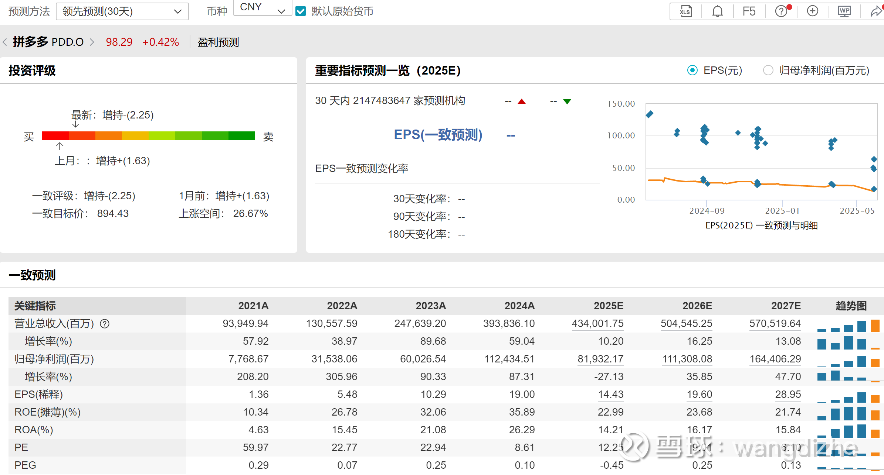Click 2024-09 marker on EPS chart

707,210
